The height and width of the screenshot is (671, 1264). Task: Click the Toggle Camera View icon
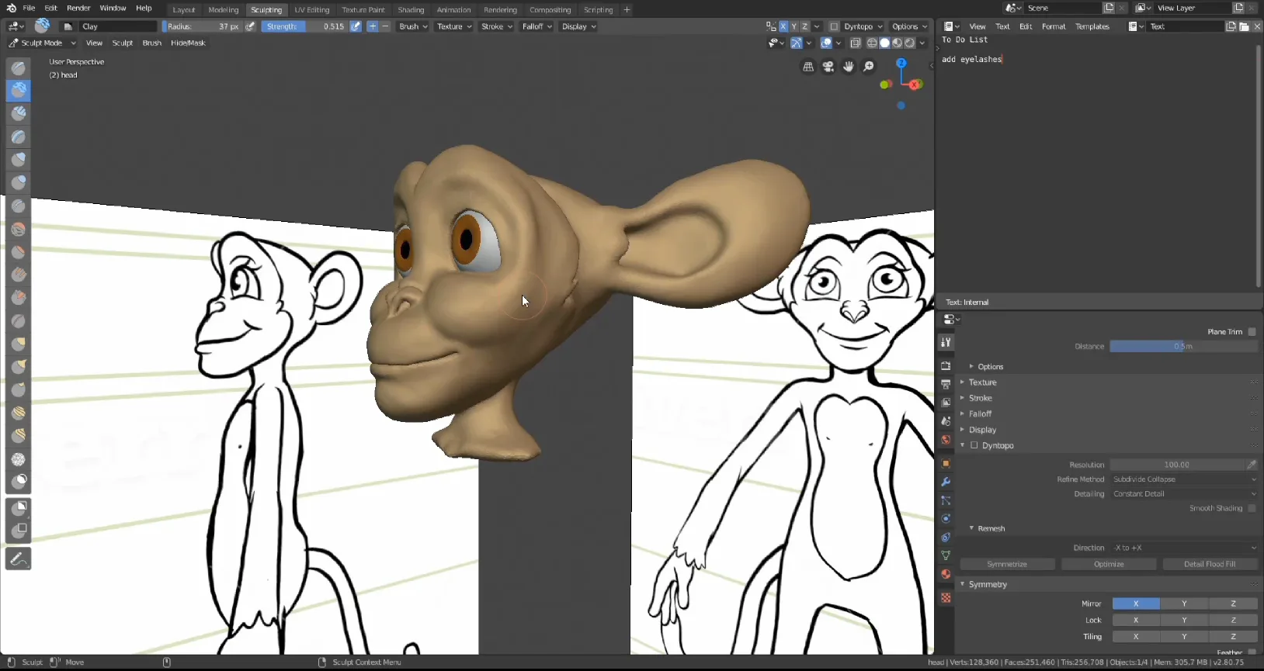828,67
